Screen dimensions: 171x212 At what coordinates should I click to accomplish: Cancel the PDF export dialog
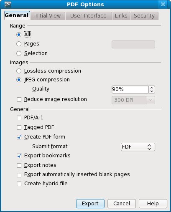click(122, 204)
